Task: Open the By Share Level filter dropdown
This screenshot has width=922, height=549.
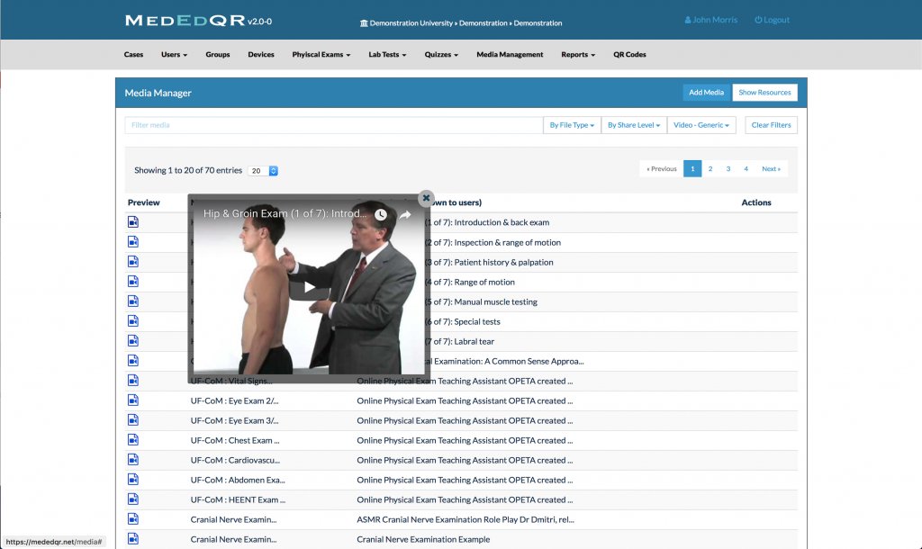Action: [634, 125]
